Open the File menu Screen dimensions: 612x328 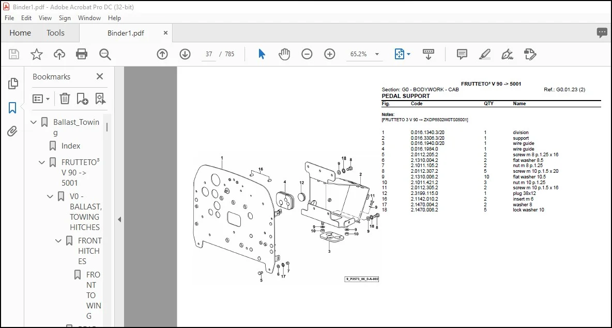coord(9,18)
